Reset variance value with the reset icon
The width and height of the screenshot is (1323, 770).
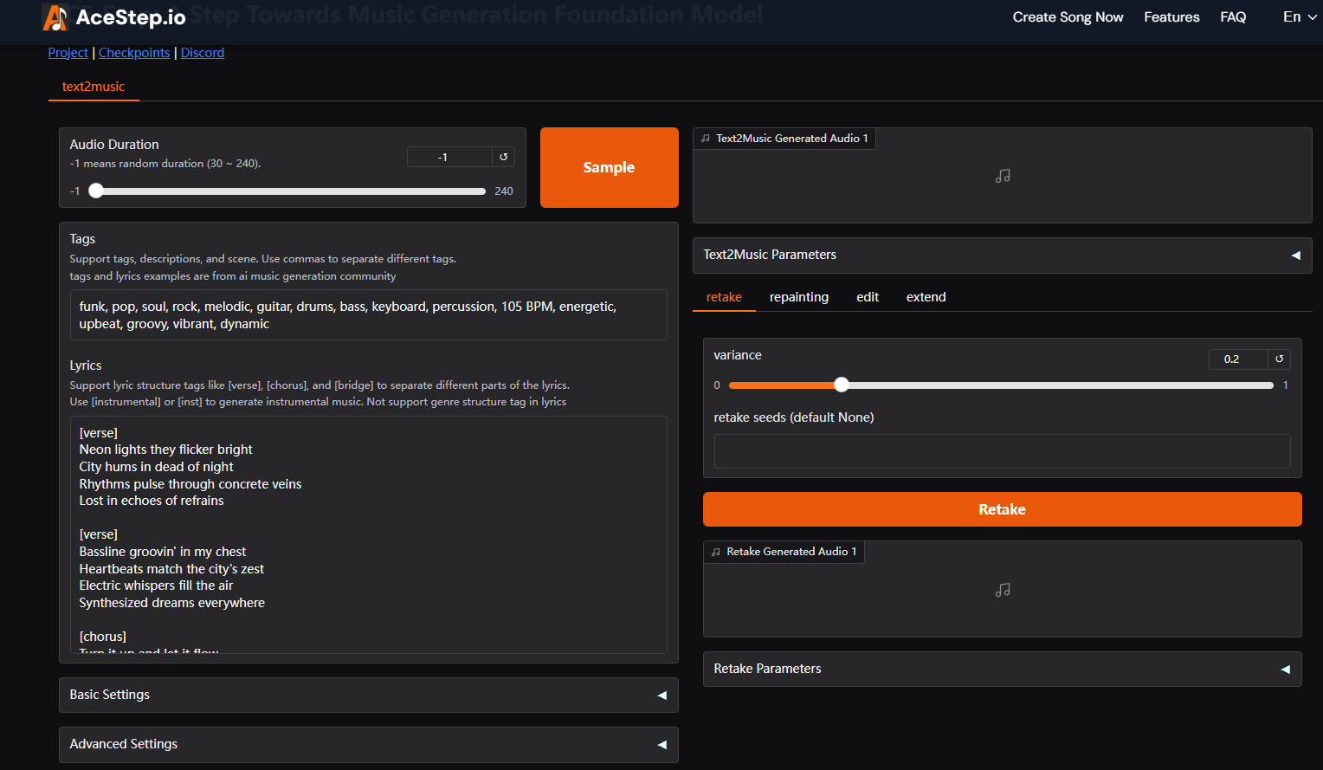tap(1280, 359)
